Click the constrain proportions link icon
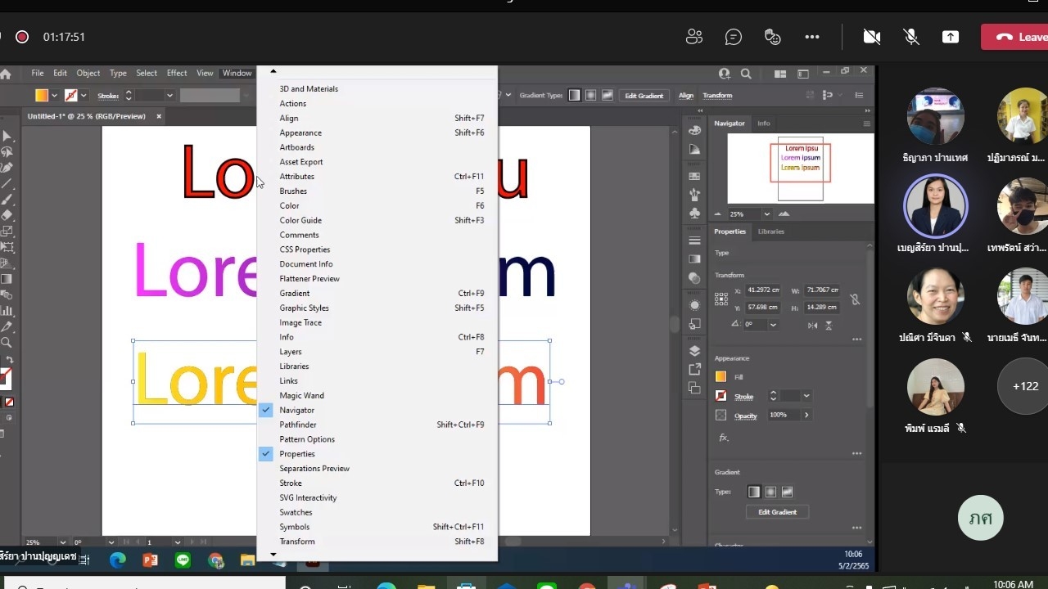Image resolution: width=1048 pixels, height=589 pixels. tap(855, 299)
